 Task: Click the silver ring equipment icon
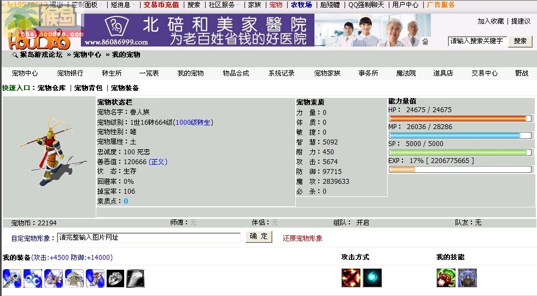coord(115,278)
